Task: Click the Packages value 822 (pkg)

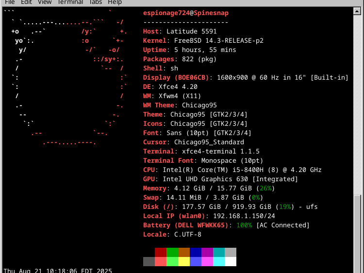Action: [199, 59]
